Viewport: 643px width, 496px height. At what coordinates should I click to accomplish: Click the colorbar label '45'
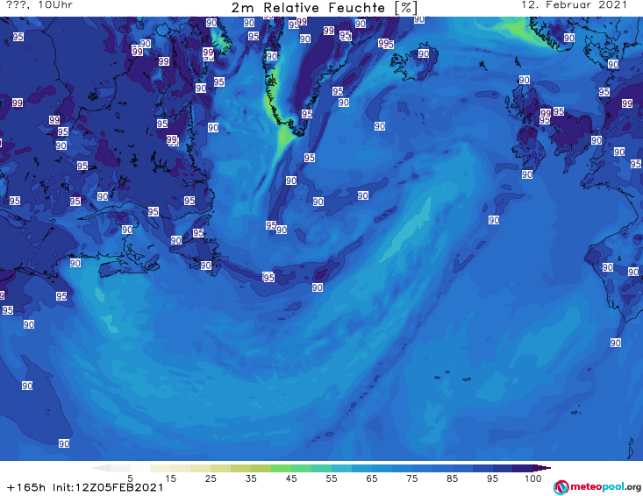[291, 478]
